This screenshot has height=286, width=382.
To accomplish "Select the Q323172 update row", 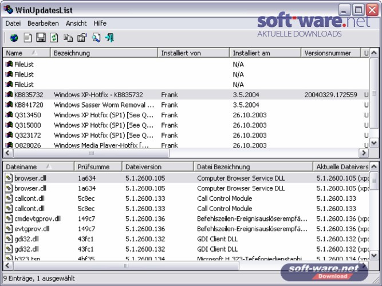I will click(x=186, y=135).
